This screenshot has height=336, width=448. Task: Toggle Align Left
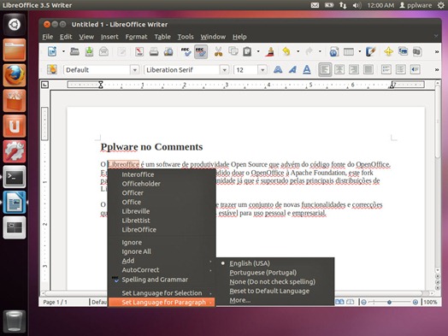(x=325, y=70)
